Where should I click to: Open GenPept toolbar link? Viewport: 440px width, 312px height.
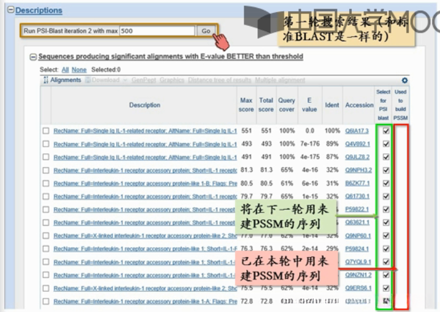(144, 80)
